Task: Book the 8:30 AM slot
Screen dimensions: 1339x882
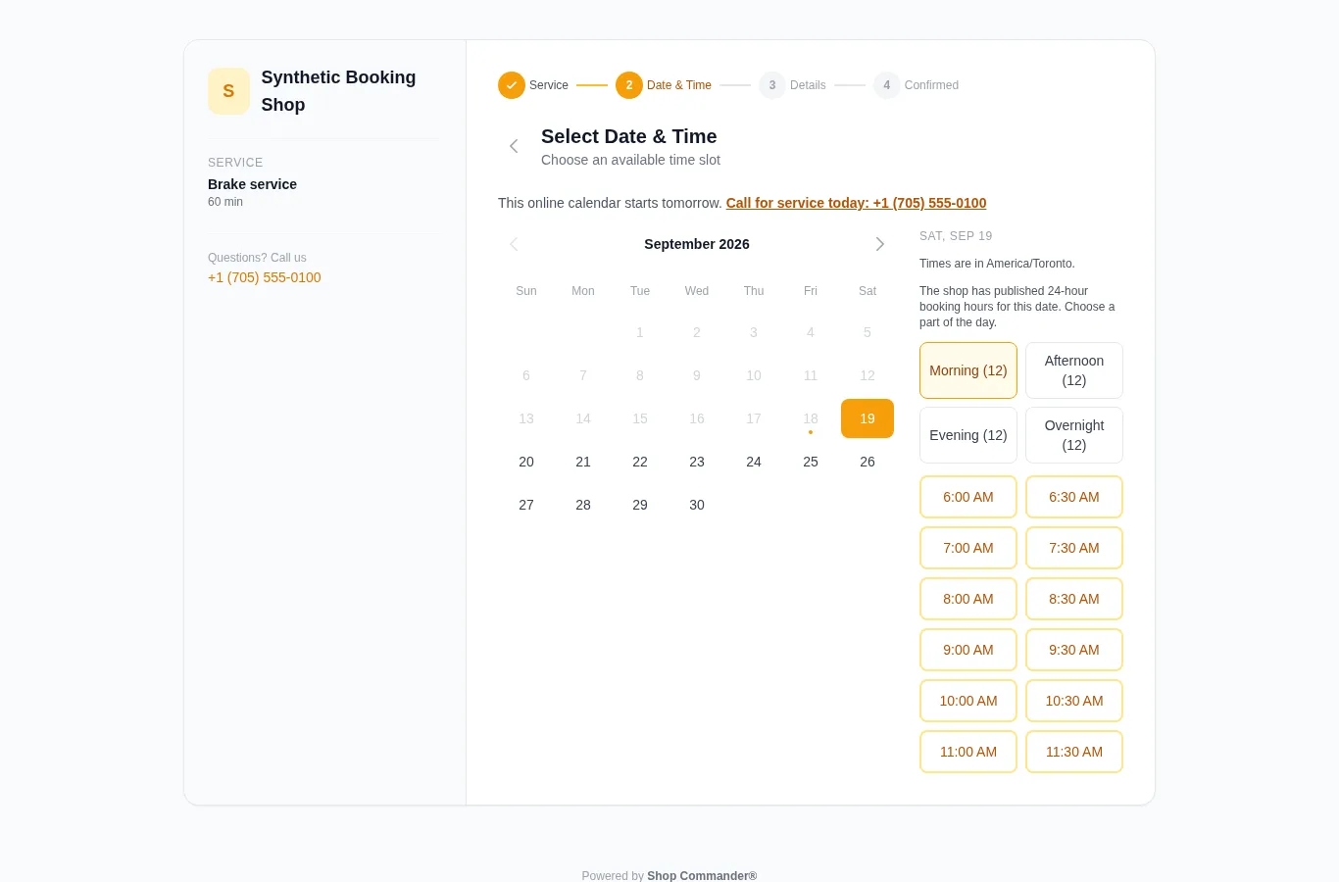Action: [1074, 599]
